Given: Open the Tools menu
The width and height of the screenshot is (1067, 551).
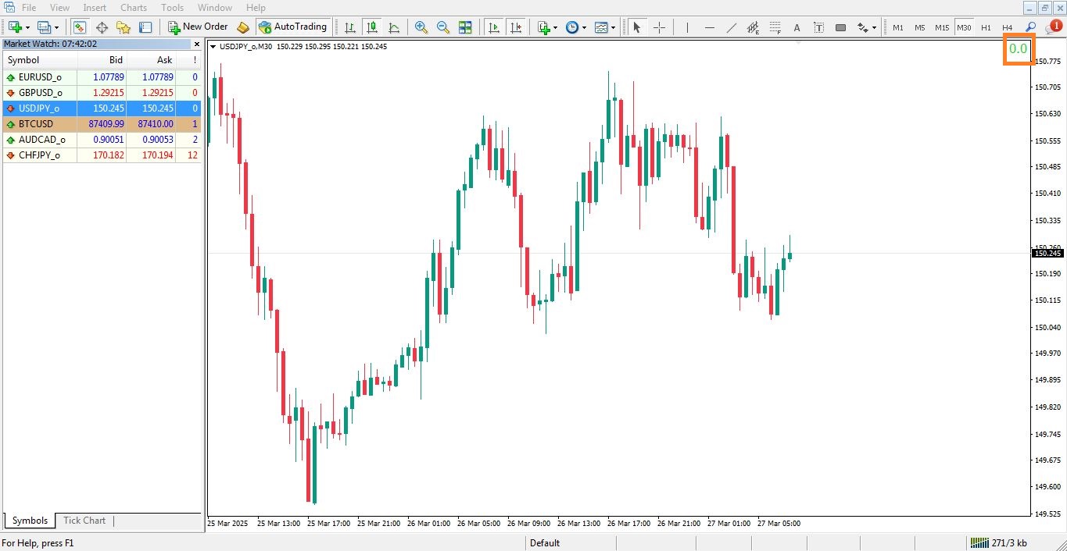Looking at the screenshot, I should coord(173,8).
